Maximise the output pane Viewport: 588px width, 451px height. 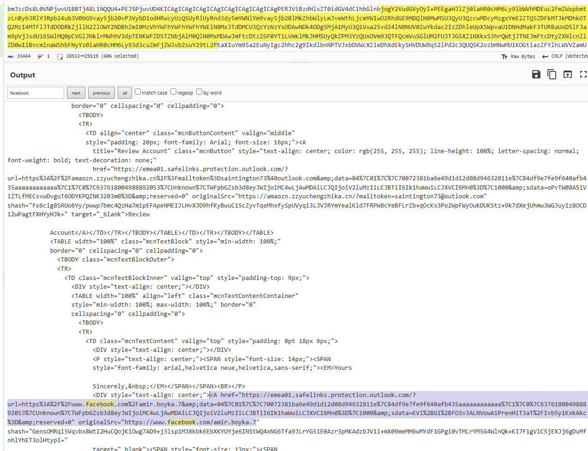point(583,74)
